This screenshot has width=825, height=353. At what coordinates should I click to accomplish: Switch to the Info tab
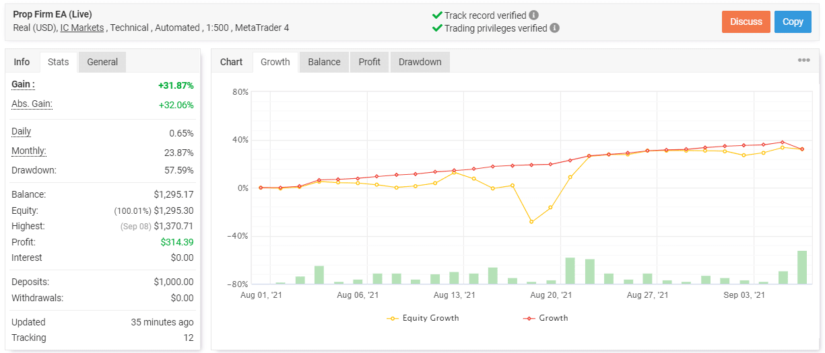[22, 62]
